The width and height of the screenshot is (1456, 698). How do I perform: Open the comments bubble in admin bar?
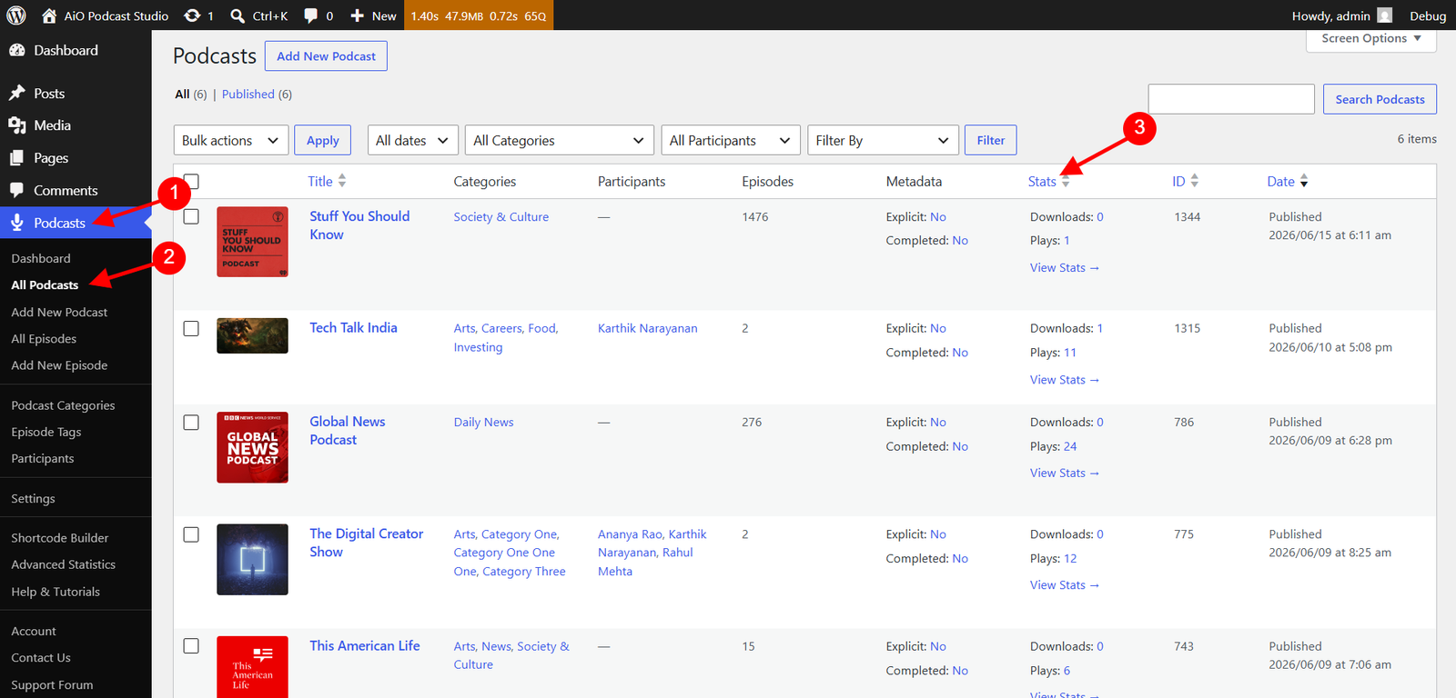point(311,15)
